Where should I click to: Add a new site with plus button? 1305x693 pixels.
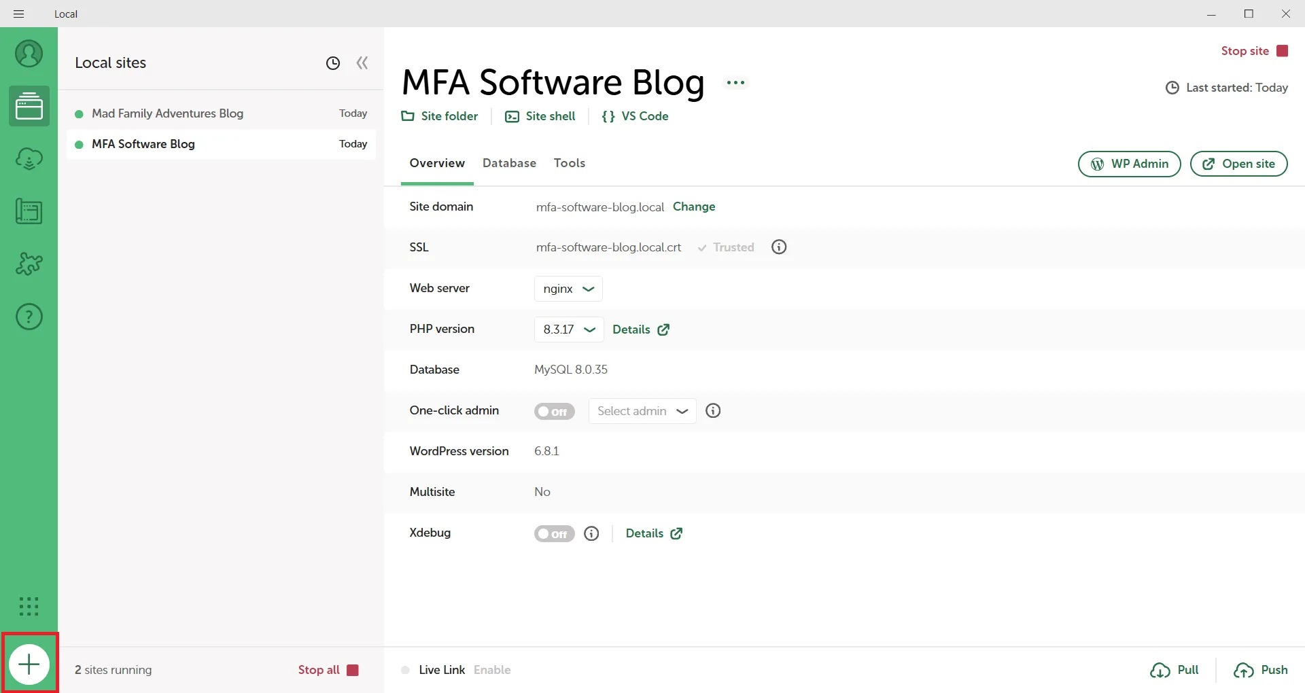click(x=29, y=664)
